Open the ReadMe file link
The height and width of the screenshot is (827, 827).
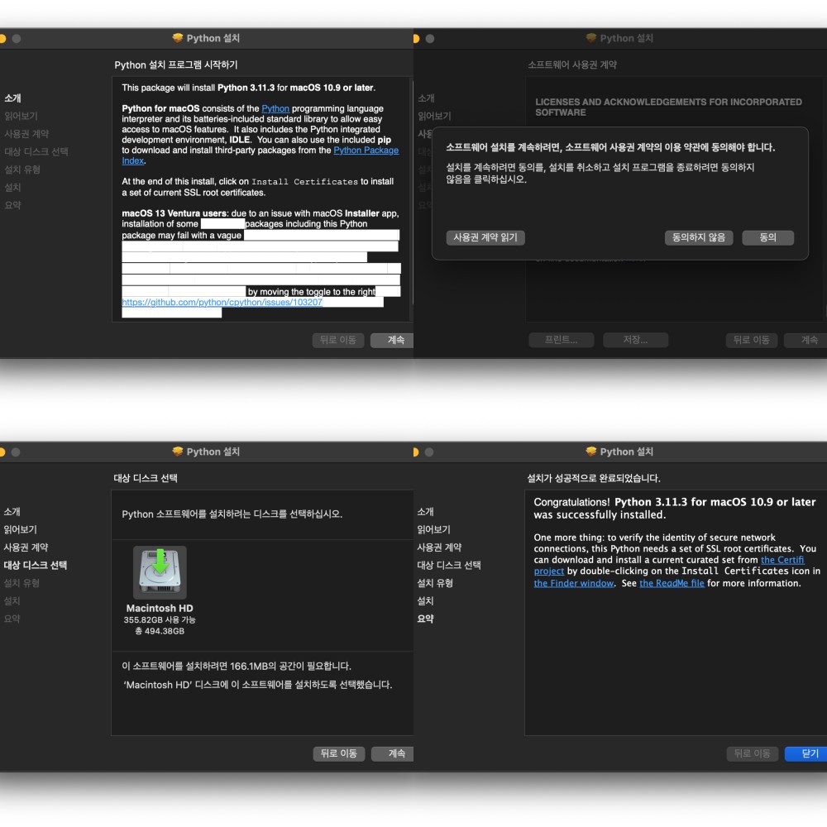pos(672,583)
